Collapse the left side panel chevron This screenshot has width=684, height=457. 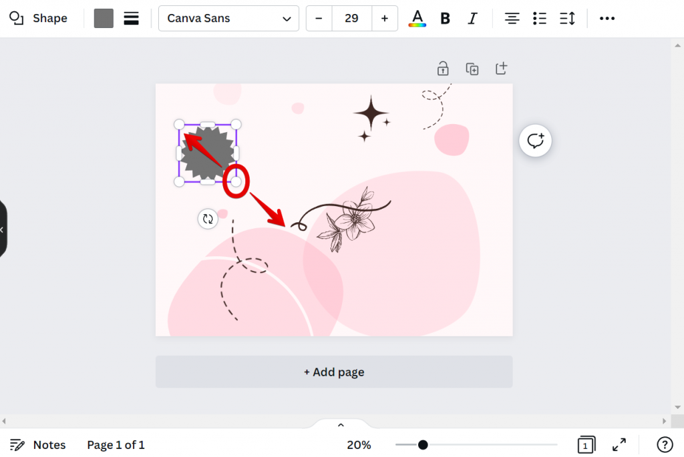(3, 230)
